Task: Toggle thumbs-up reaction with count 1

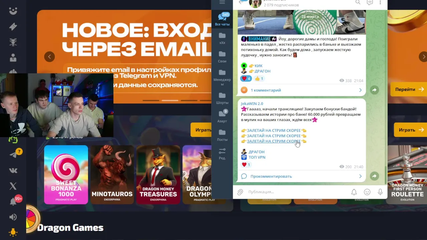Action: (259, 79)
